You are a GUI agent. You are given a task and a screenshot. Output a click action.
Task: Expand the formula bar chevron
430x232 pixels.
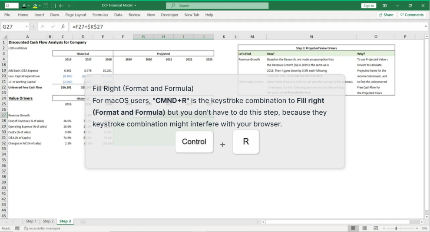[426, 27]
